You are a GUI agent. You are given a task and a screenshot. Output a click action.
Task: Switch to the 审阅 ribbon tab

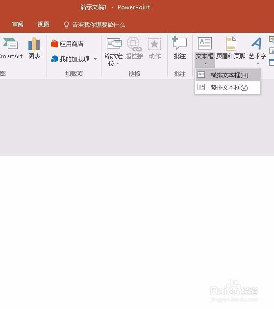(18, 24)
